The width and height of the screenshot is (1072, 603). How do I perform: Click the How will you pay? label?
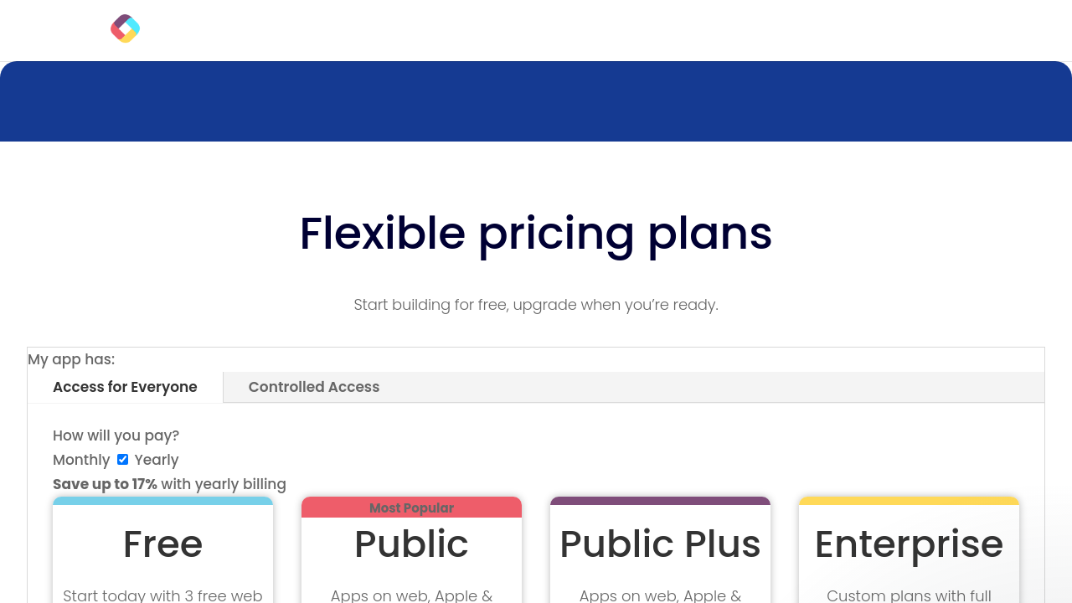pos(116,435)
